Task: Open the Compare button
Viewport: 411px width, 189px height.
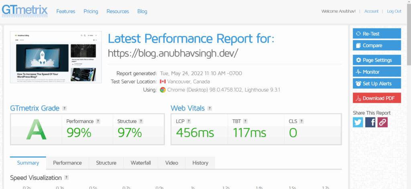Action: 376,46
